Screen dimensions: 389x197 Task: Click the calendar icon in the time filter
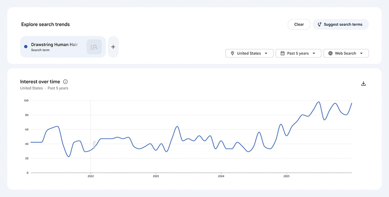click(x=282, y=53)
